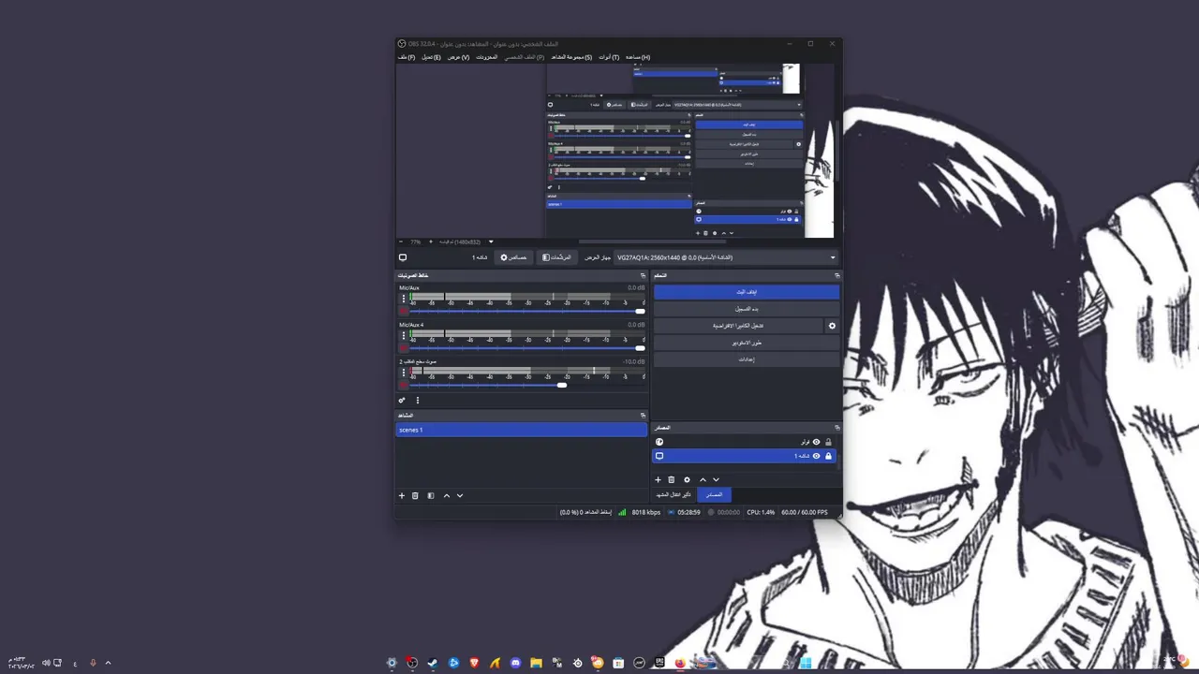Image resolution: width=1199 pixels, height=674 pixels.
Task: Toggle lock on the first source
Action: 828,442
